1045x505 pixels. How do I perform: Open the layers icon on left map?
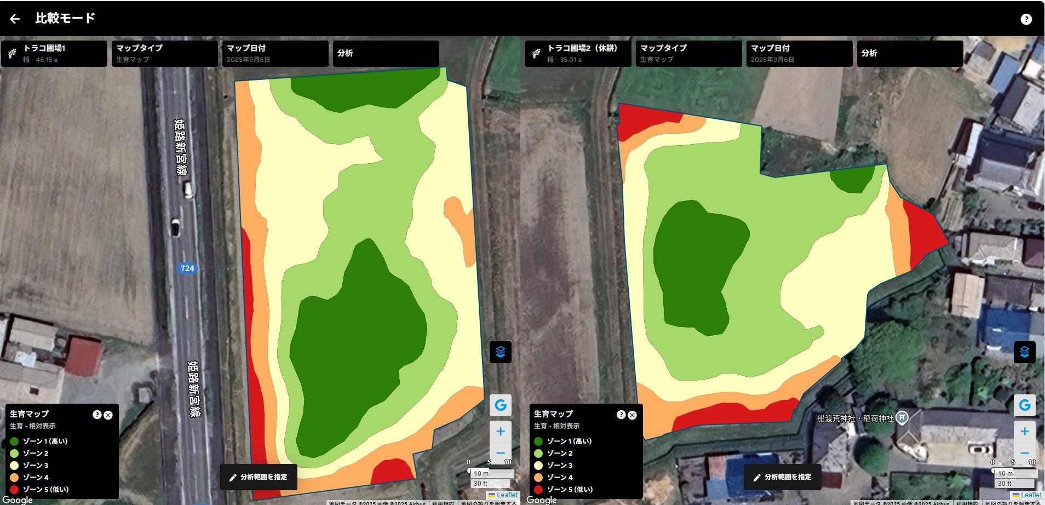point(500,352)
